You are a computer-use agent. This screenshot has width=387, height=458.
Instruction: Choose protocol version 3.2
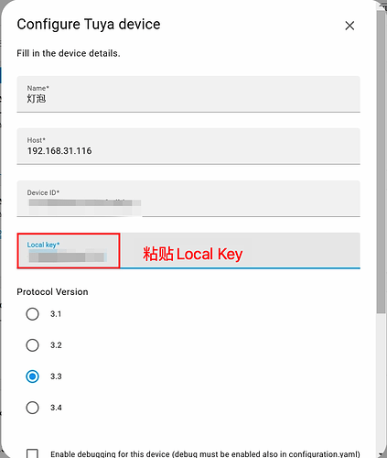[x=32, y=345]
